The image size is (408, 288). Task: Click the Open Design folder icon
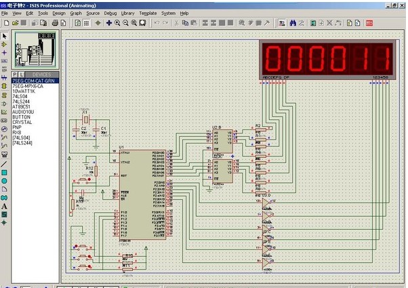[x=14, y=23]
